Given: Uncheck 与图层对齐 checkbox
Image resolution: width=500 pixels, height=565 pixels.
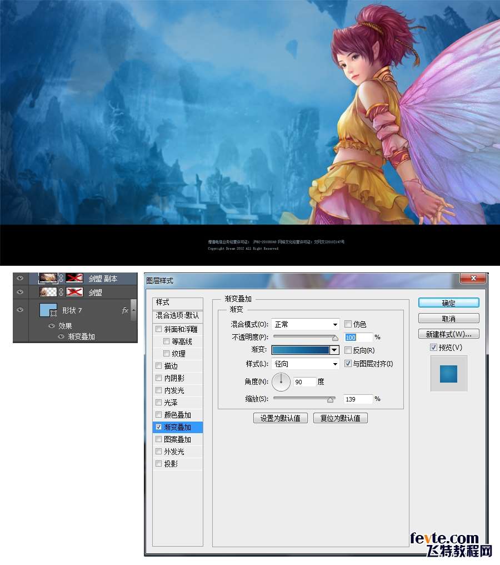Looking at the screenshot, I should coord(348,364).
